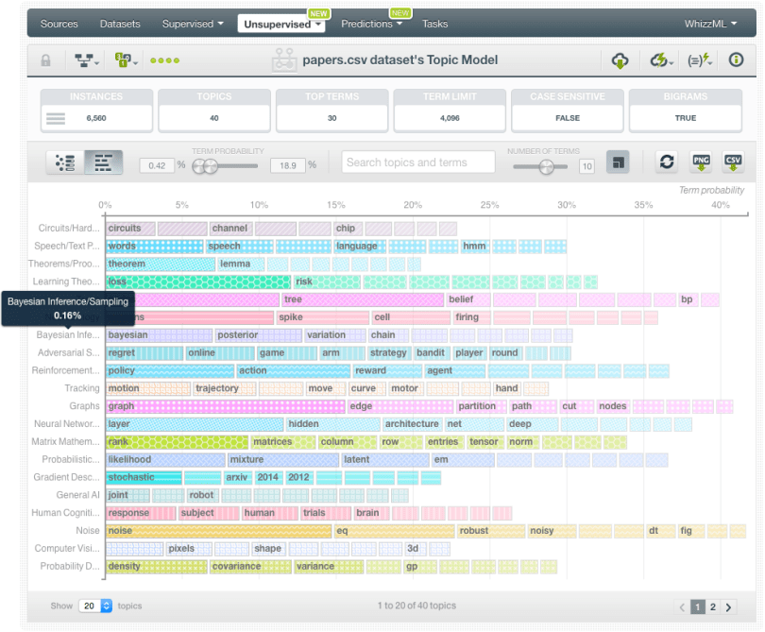Screen dimensions: 765x632
Task: Open the Supervised menu
Action: pos(193,24)
